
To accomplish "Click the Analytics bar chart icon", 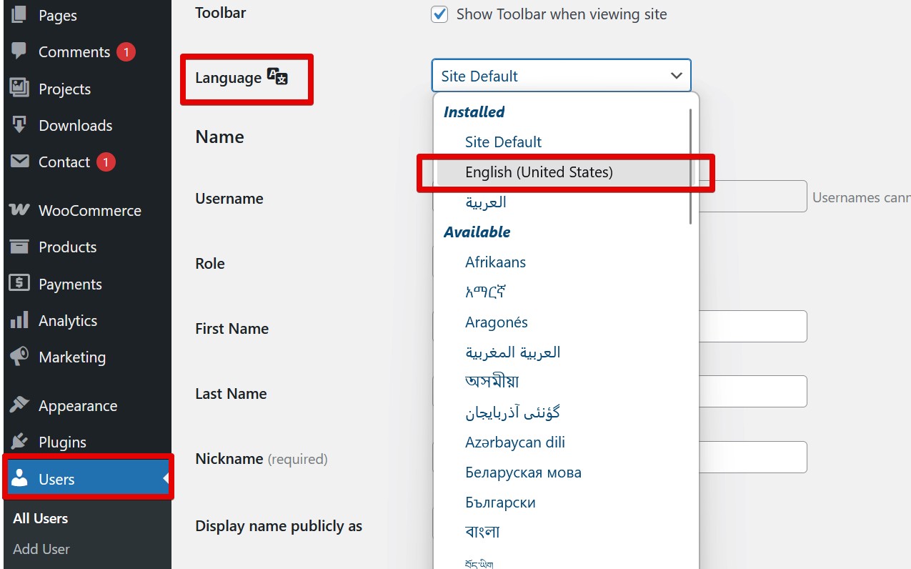I will [x=19, y=320].
